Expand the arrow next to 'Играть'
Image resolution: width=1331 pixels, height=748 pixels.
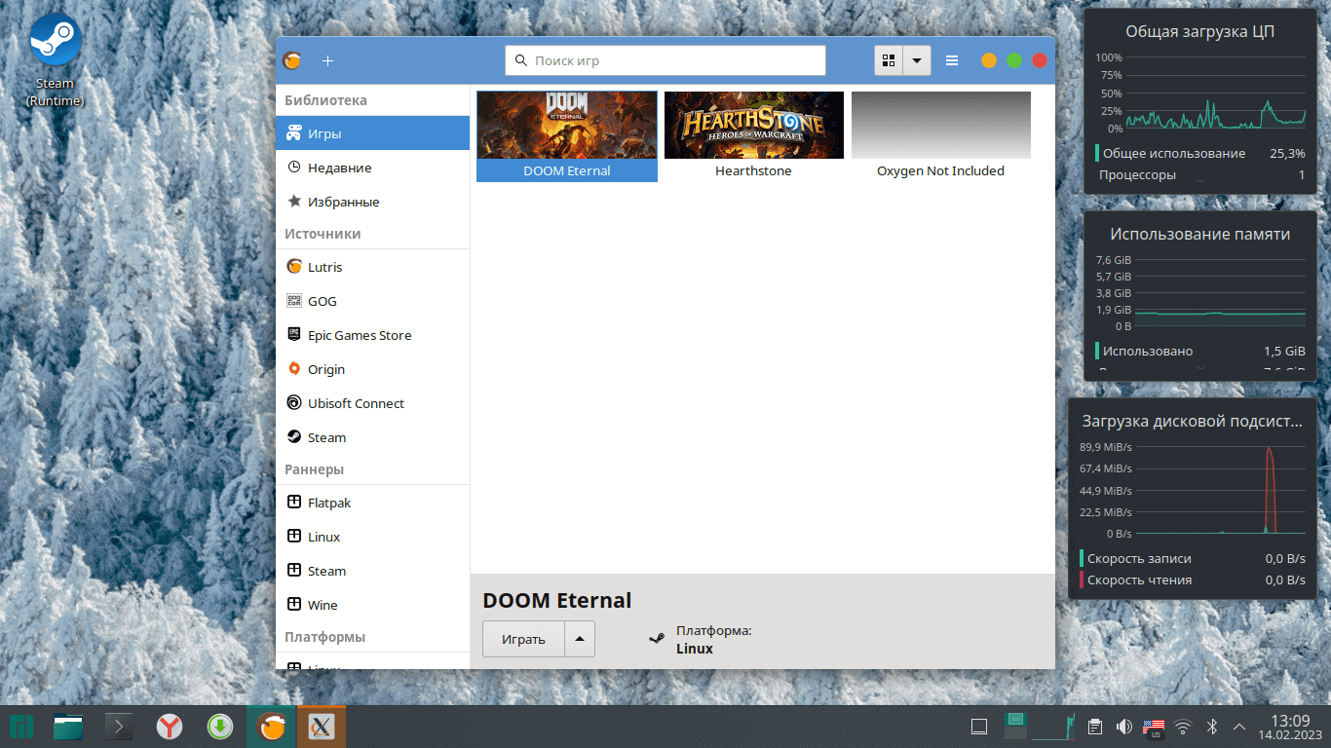580,640
